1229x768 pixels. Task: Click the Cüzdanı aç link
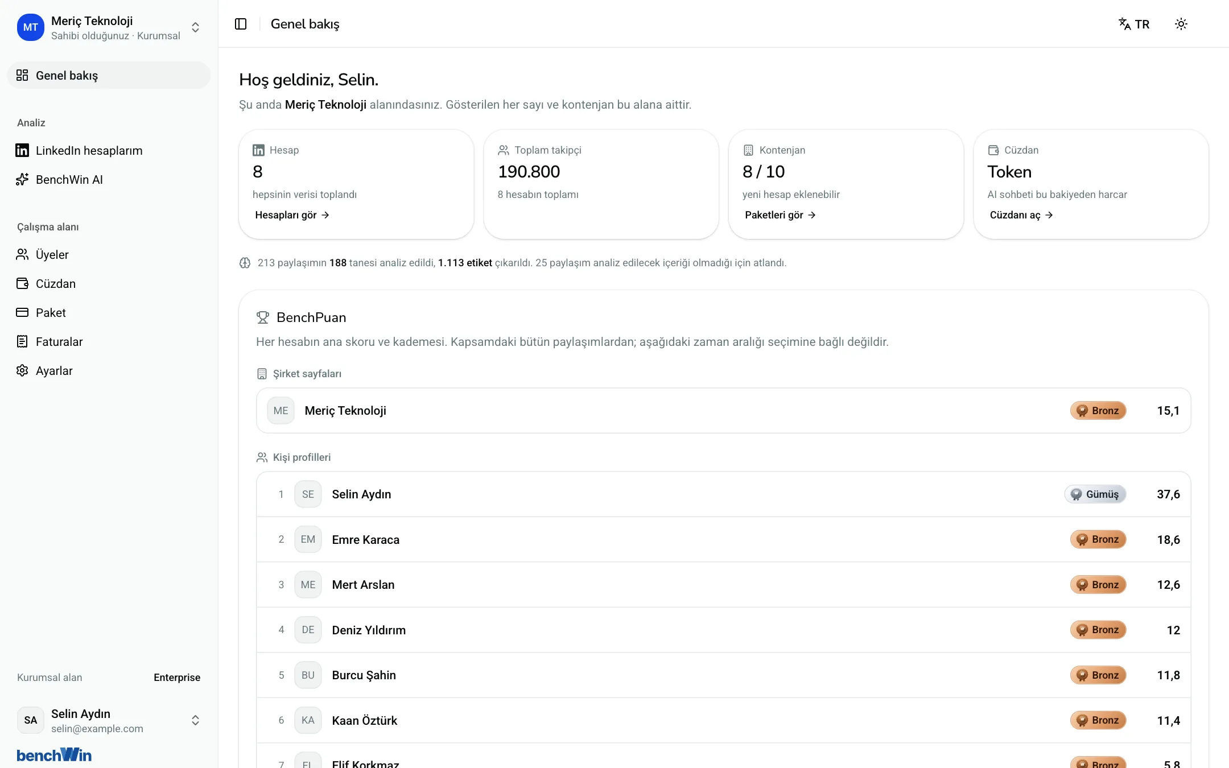1021,214
